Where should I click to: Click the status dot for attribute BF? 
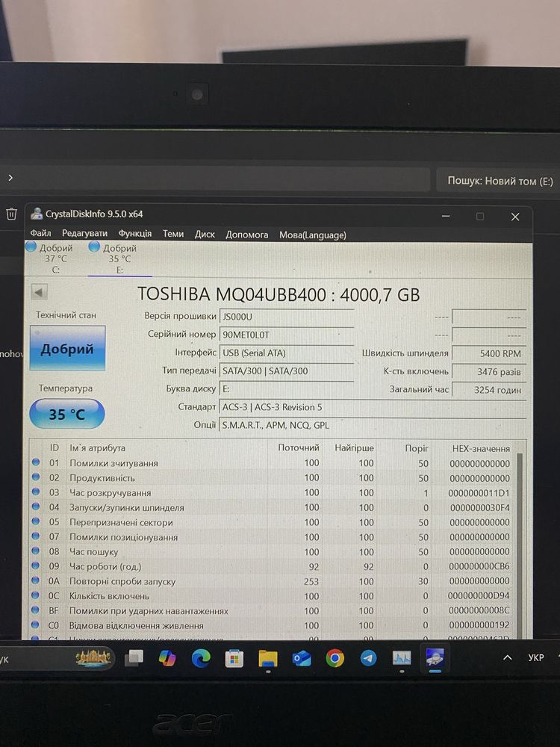point(36,610)
